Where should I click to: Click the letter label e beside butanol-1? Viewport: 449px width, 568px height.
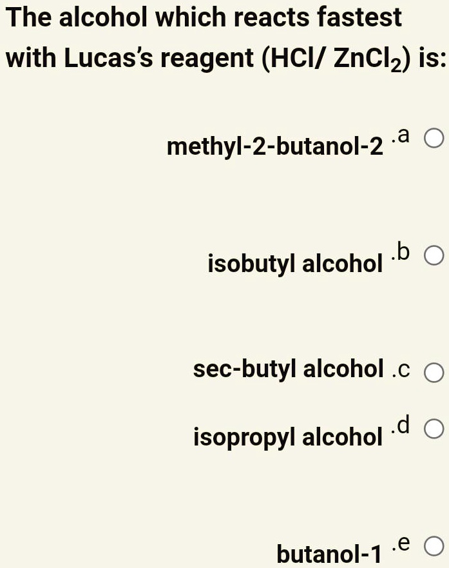coord(399,545)
